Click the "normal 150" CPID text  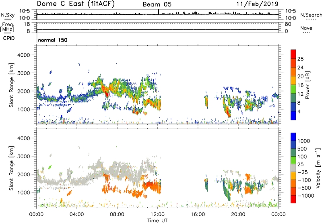[x=53, y=40]
